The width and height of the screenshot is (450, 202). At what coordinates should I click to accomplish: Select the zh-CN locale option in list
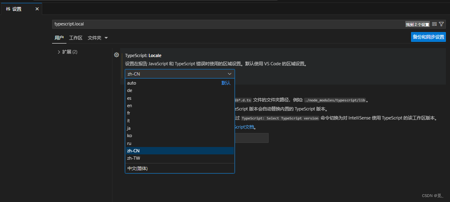[180, 151]
